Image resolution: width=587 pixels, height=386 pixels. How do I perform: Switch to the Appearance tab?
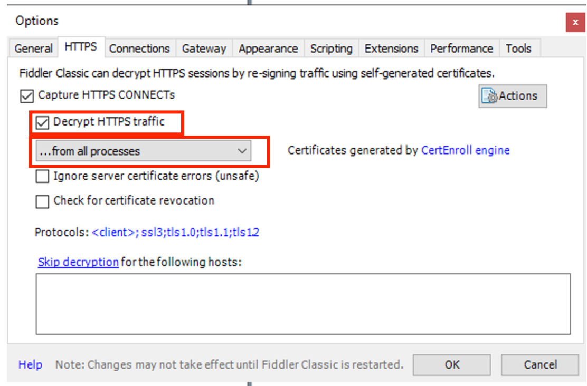[268, 48]
